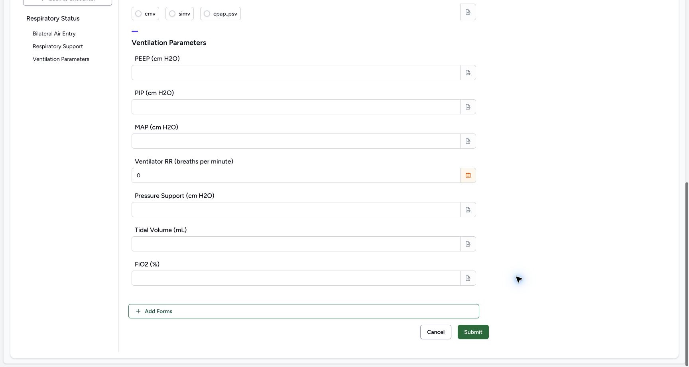Click the note icon beside PEEP field
The width and height of the screenshot is (689, 367).
(x=468, y=73)
